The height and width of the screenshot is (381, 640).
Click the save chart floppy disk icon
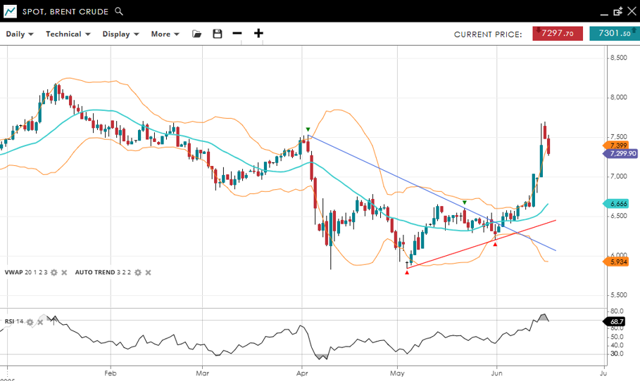tap(217, 34)
